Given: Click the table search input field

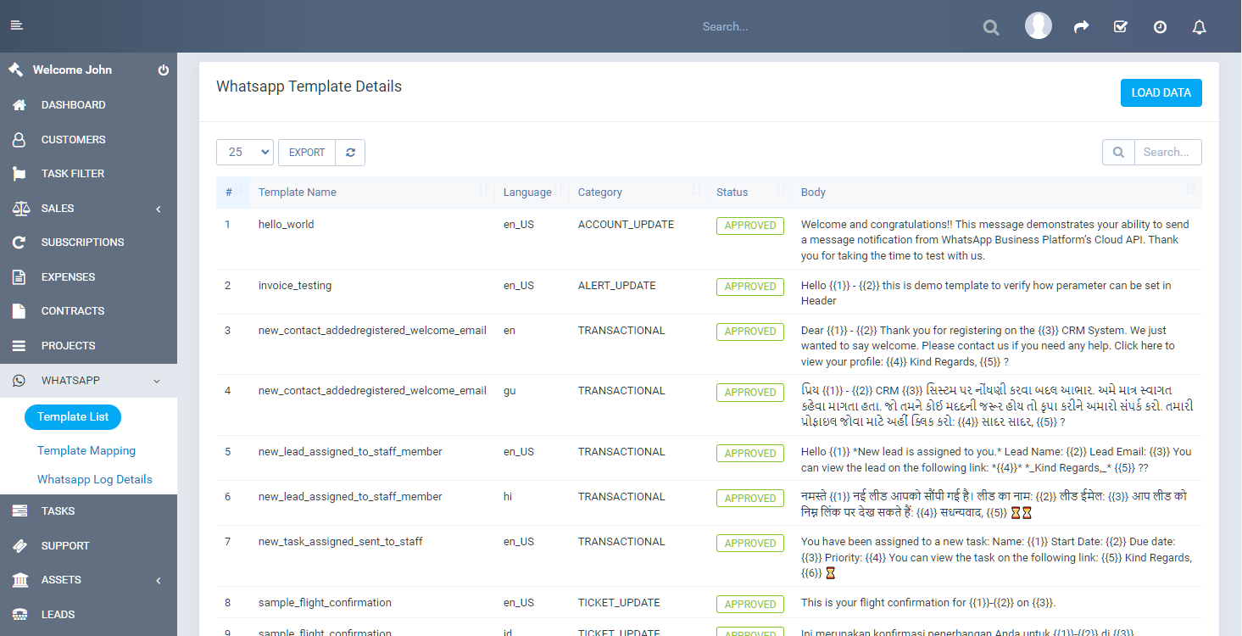Looking at the screenshot, I should click(1167, 153).
